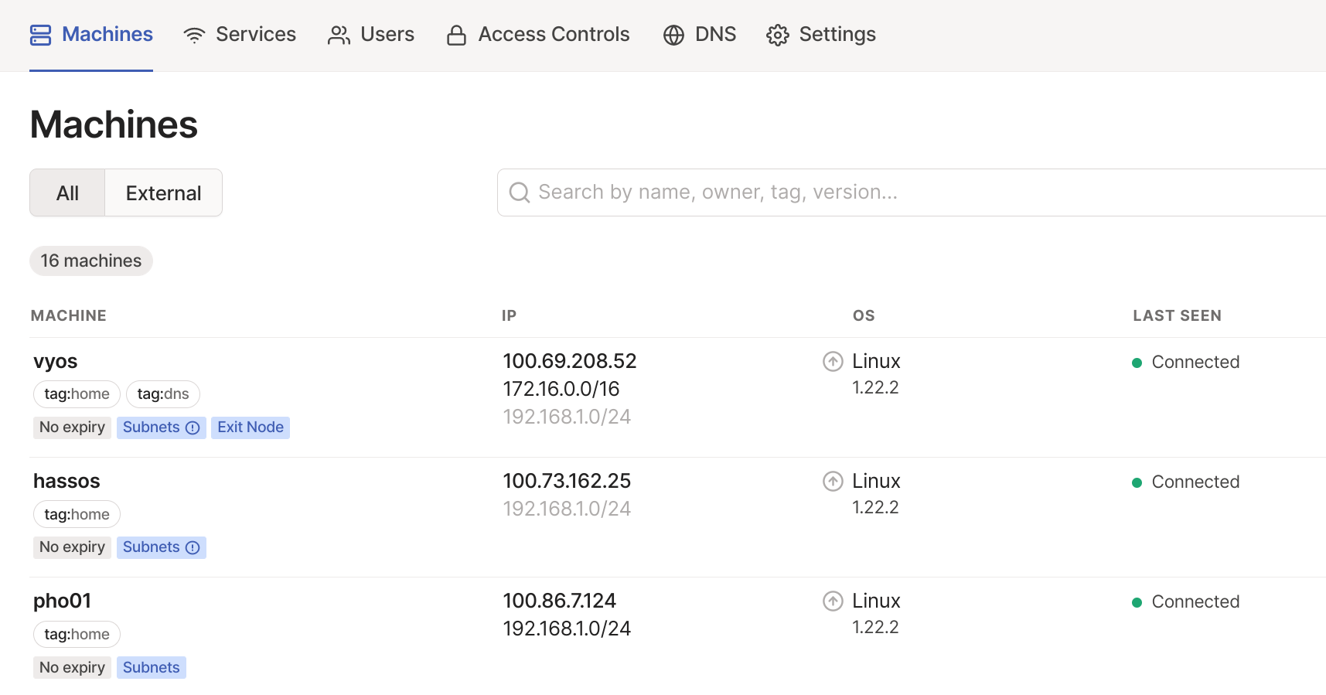Click the green status dot for pho01
1326x695 pixels.
click(x=1137, y=602)
